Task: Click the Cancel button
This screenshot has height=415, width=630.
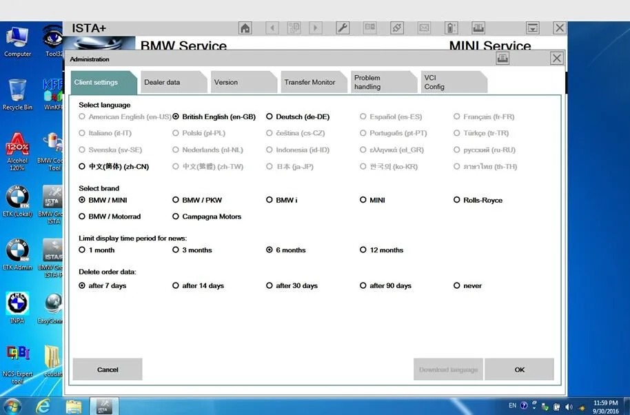Action: (108, 370)
